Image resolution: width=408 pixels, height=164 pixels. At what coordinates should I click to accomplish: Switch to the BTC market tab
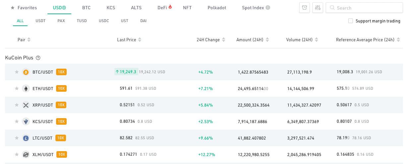(86, 8)
